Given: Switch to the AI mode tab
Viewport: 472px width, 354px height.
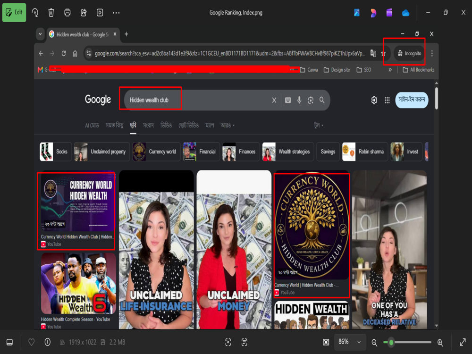Looking at the screenshot, I should [92, 125].
